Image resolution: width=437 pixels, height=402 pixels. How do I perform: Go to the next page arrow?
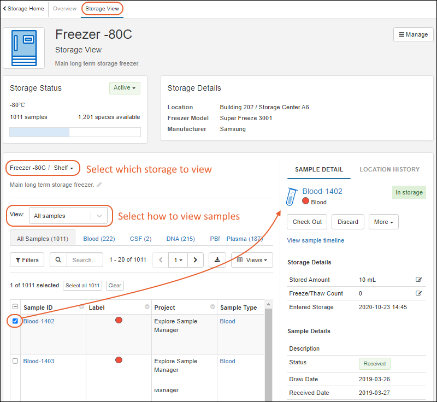[196, 260]
